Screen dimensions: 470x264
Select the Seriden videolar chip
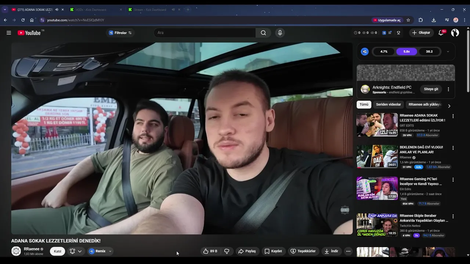pos(388,104)
